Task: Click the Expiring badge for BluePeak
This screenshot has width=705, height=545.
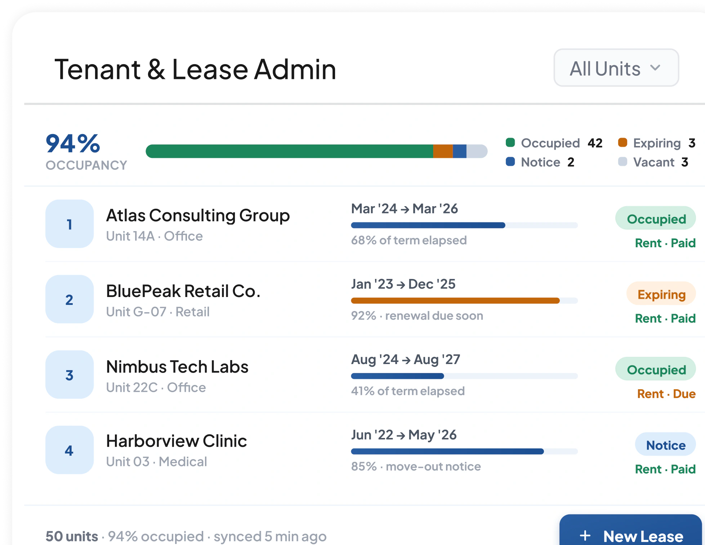Action: (x=661, y=294)
